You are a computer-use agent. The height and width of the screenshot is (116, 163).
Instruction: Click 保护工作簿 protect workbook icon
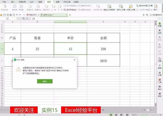[x=121, y=6]
